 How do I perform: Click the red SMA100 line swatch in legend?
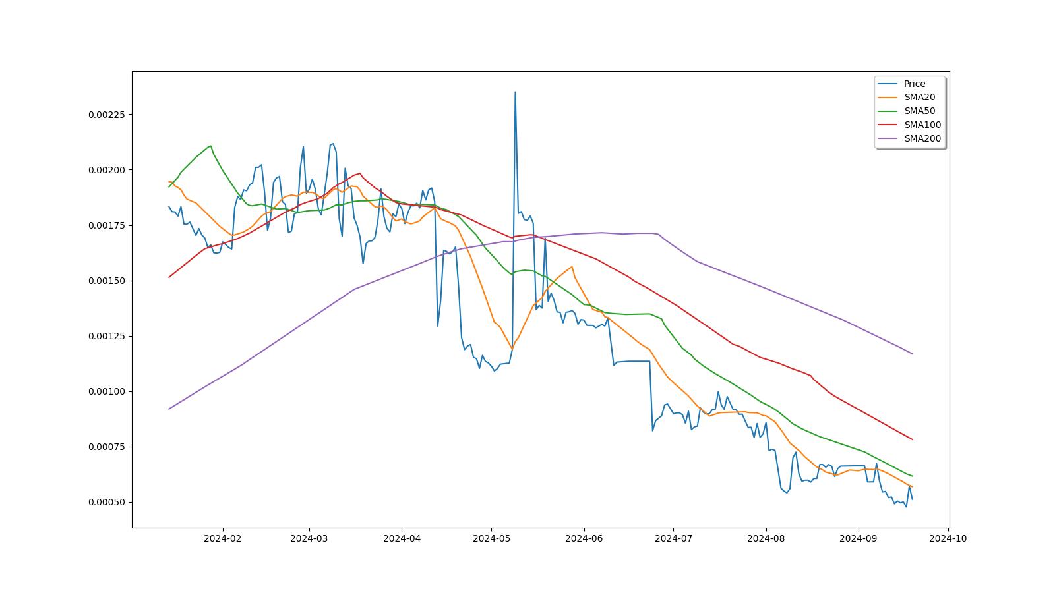tap(888, 125)
